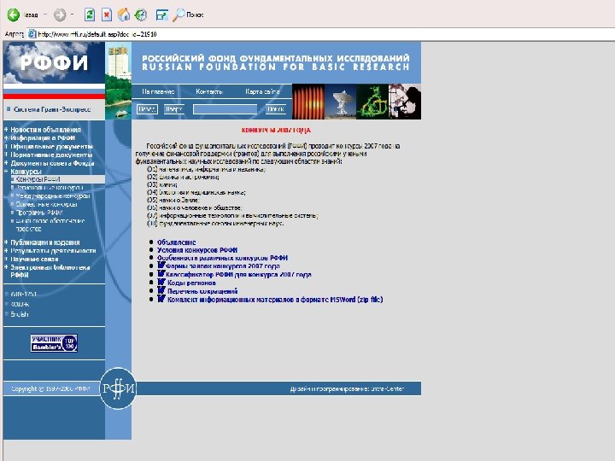Viewport: 615px width, 461px height.
Task: Open browser search with the magnifier icon
Action: 179,15
